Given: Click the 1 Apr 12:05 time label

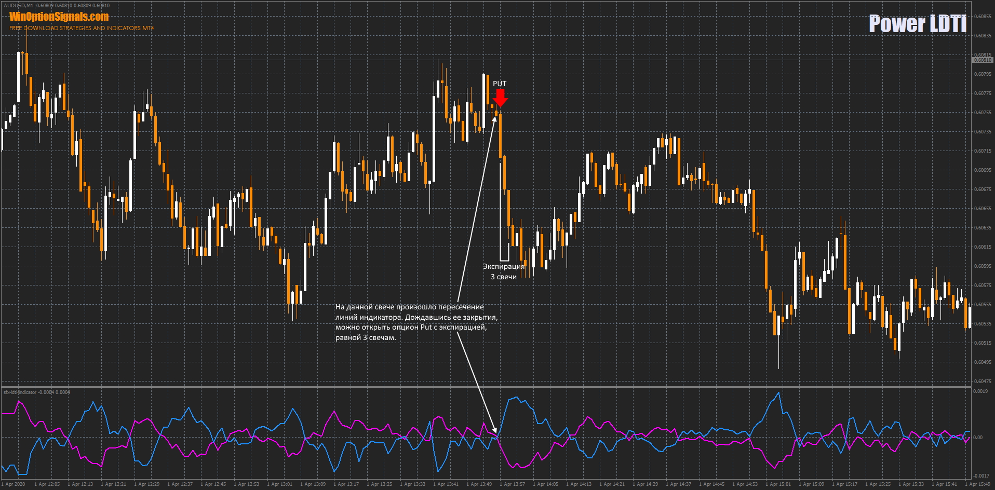Looking at the screenshot, I should pyautogui.click(x=47, y=484).
